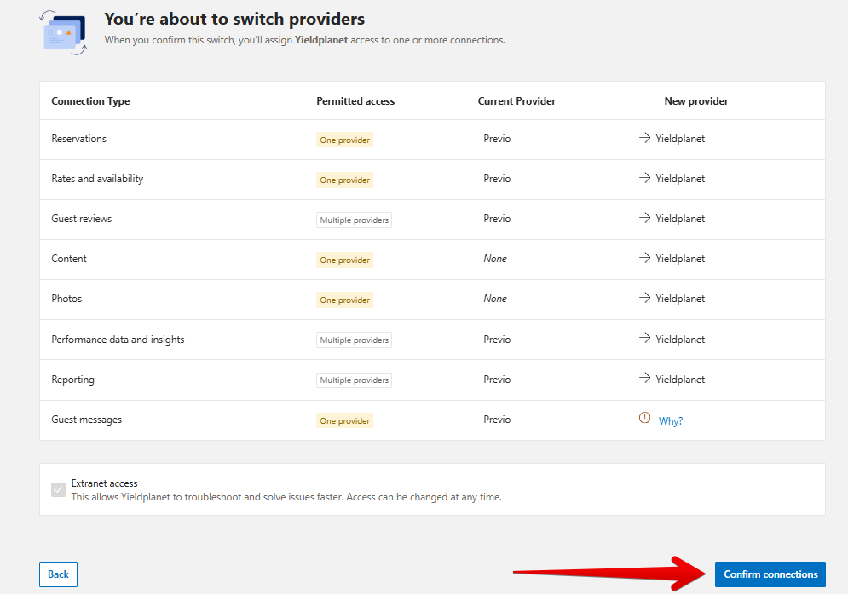The image size is (848, 594).
Task: Click "Yieldplanet" new provider for Performance data
Action: pos(680,340)
